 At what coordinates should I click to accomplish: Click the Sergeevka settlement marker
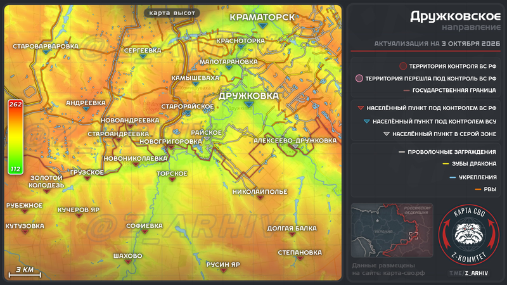143,56
